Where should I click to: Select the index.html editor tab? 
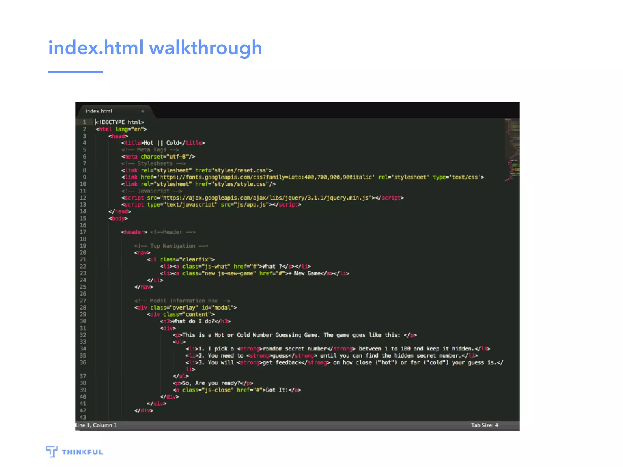99,111
